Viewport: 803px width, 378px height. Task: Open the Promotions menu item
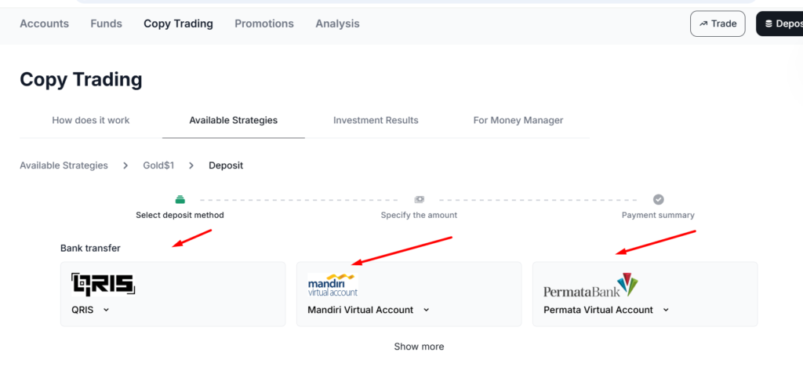(x=264, y=24)
